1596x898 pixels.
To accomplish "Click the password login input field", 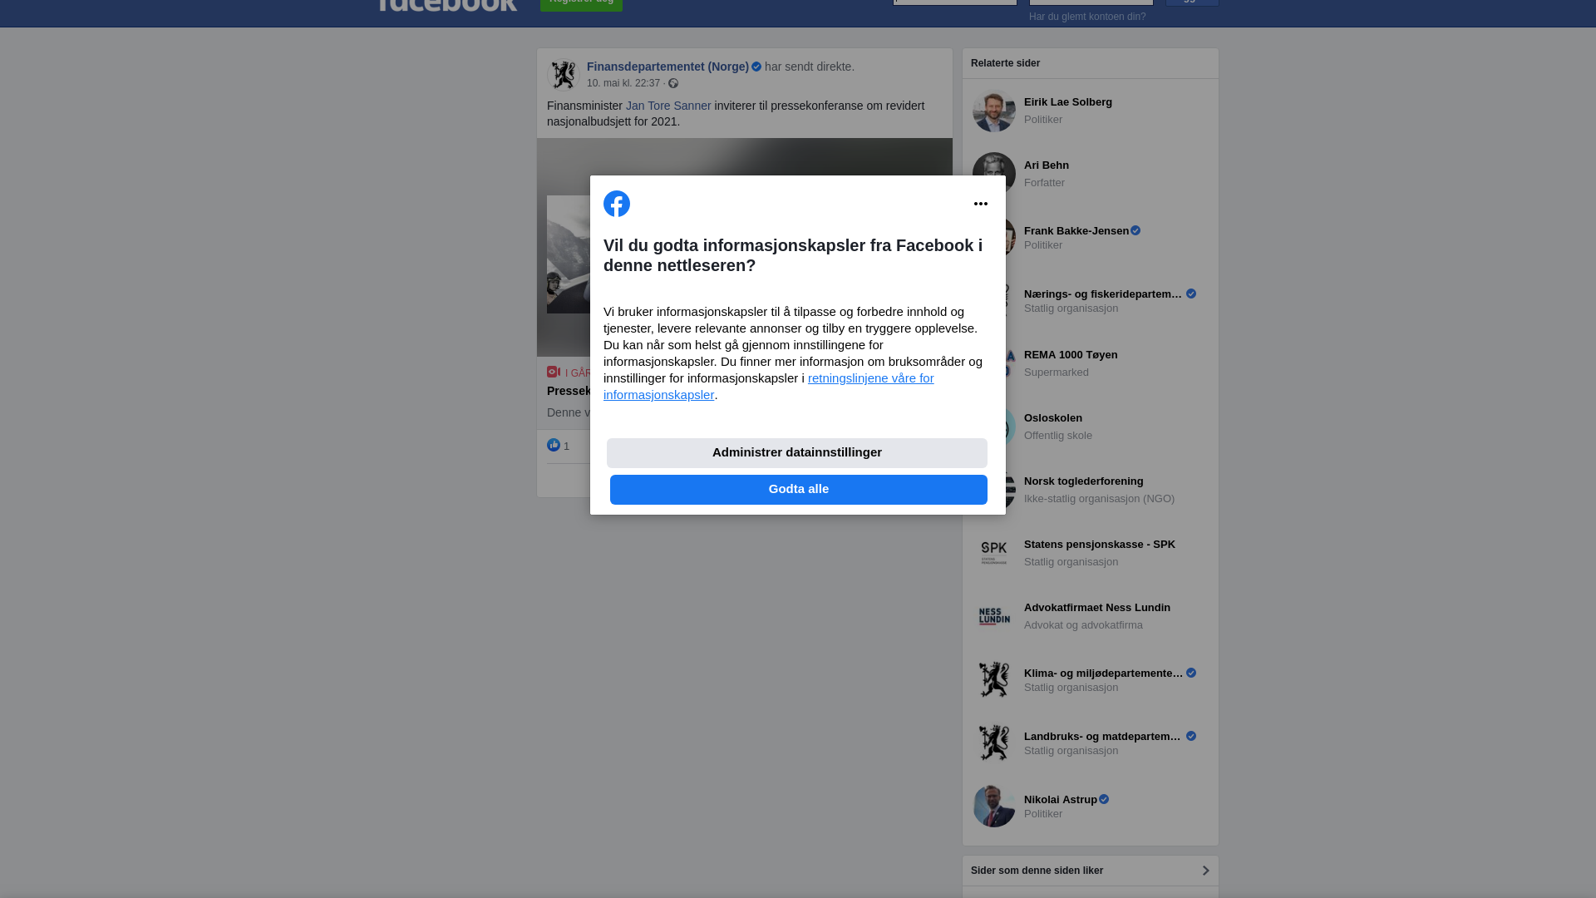I will click(x=1091, y=2).
